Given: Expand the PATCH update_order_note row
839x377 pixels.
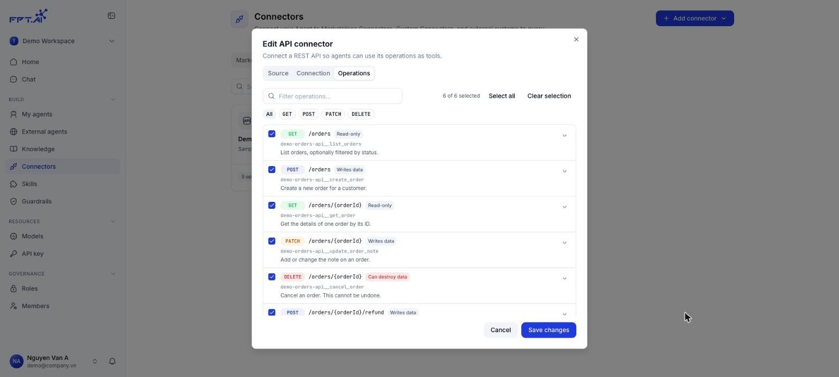Looking at the screenshot, I should (x=564, y=243).
